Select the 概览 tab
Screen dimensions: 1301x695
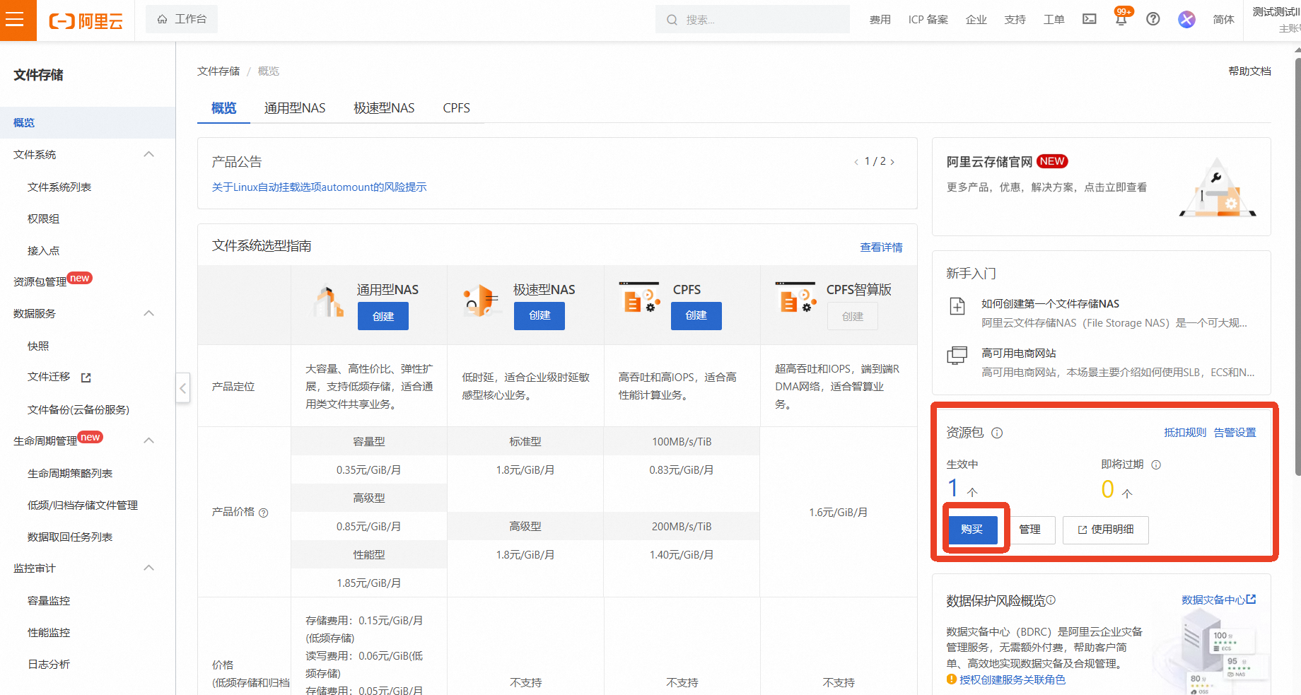[223, 108]
